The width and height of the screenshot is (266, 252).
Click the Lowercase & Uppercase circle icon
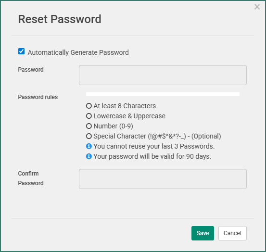click(89, 116)
